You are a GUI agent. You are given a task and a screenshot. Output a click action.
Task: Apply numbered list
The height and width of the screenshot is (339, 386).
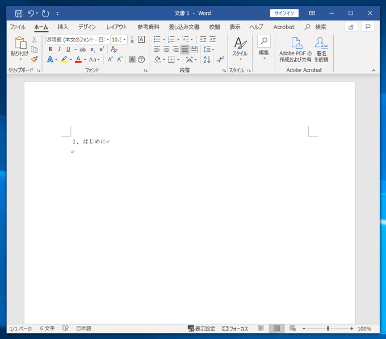click(x=171, y=39)
